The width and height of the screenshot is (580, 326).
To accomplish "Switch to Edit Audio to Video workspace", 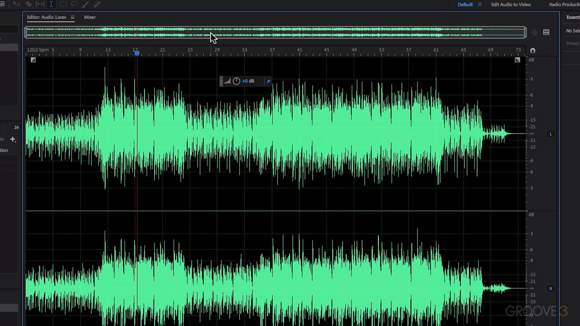I will pyautogui.click(x=511, y=5).
